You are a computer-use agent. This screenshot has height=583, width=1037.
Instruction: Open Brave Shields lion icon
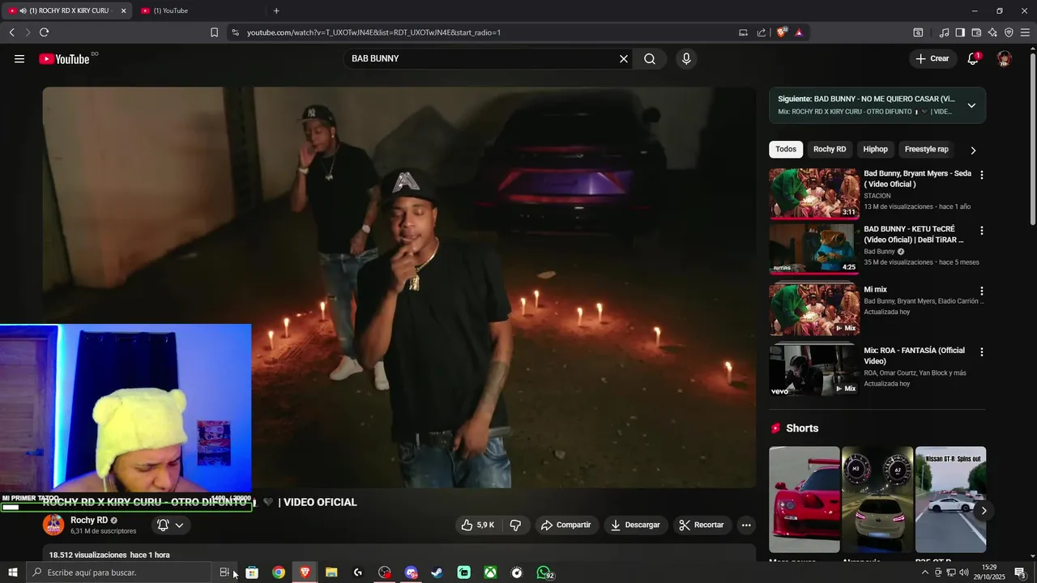[x=782, y=32]
